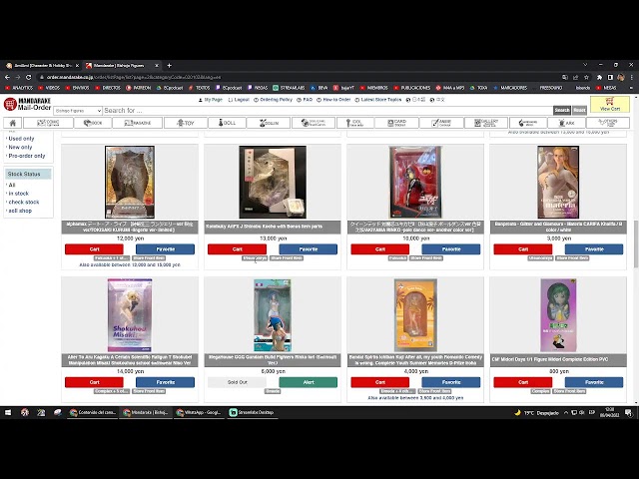Open the COMIC category
Viewport: 639px width, 479px height.
pos(49,123)
